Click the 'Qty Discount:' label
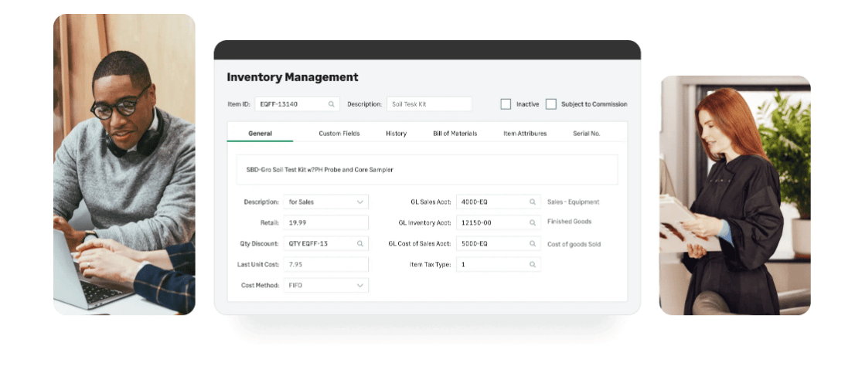Screen dimensions: 855x373 [x=259, y=243]
